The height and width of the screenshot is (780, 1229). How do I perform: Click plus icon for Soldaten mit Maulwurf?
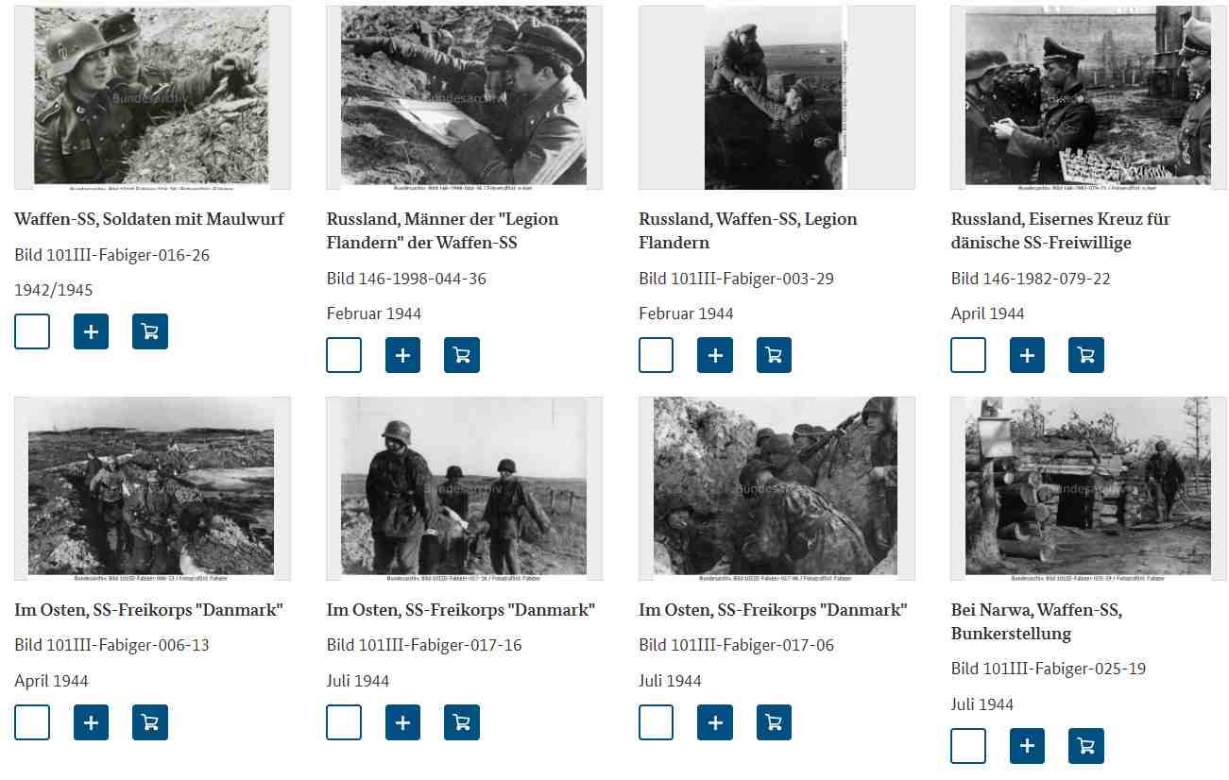click(92, 331)
